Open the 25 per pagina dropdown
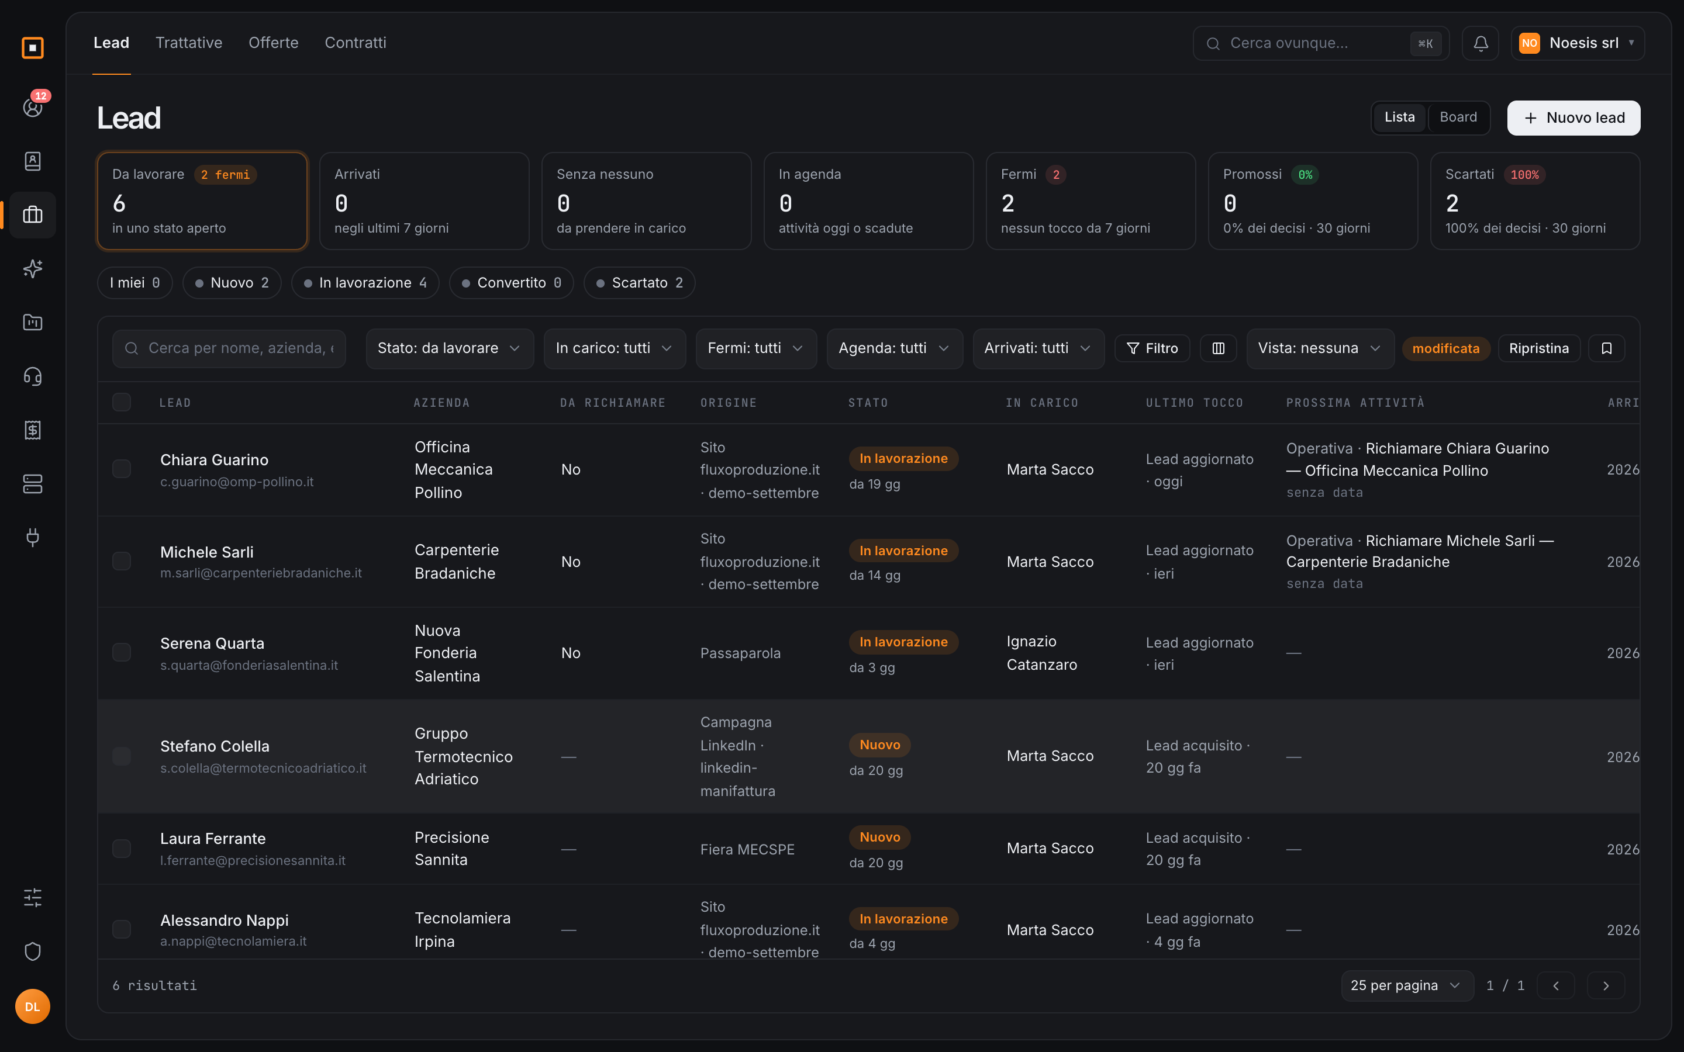The height and width of the screenshot is (1052, 1684). 1407,985
